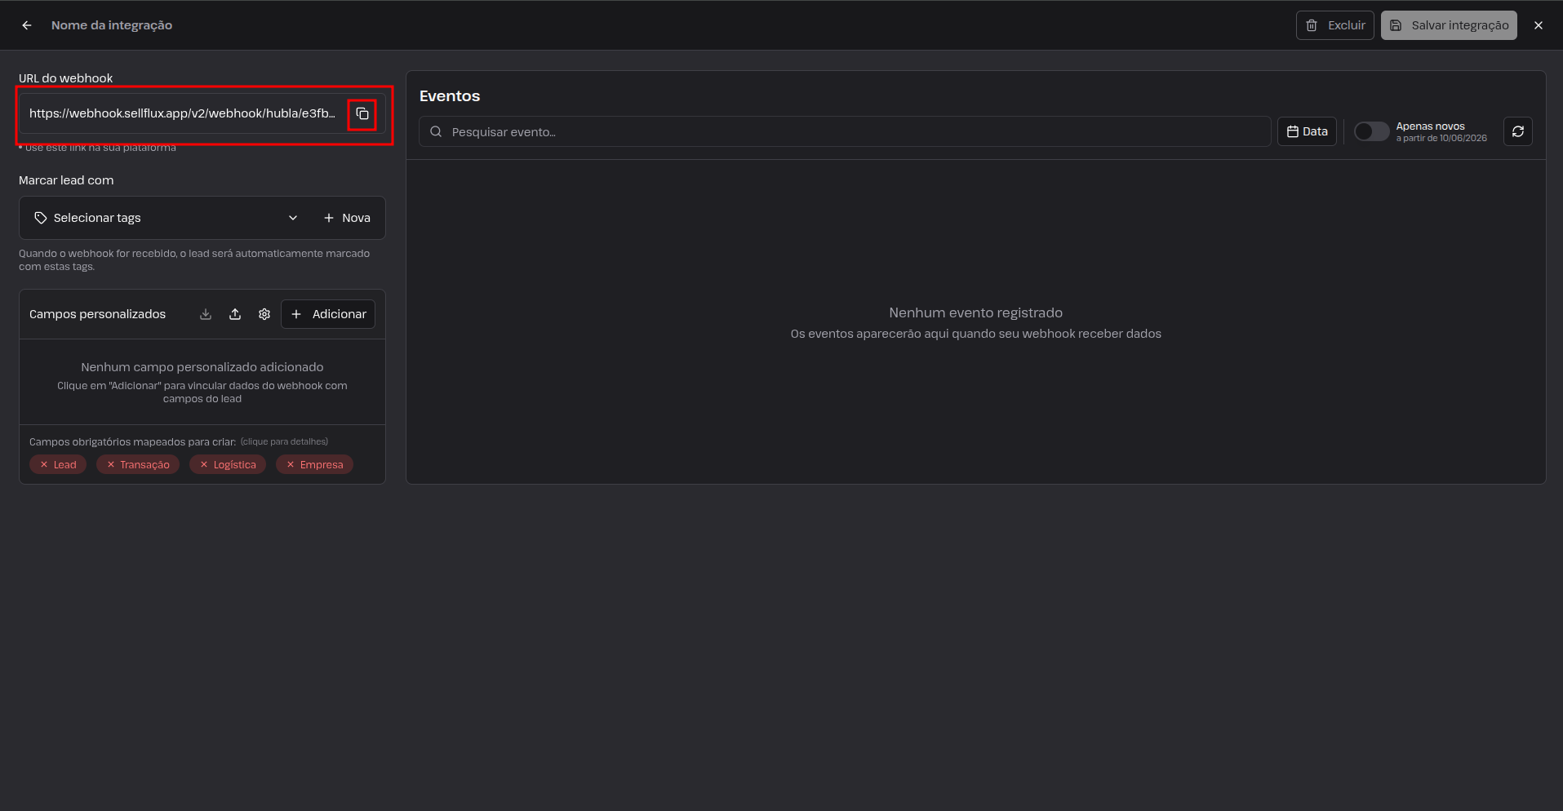Viewport: 1563px width, 811px height.
Task: Click the save disk icon in Salvar integração
Action: tap(1396, 25)
